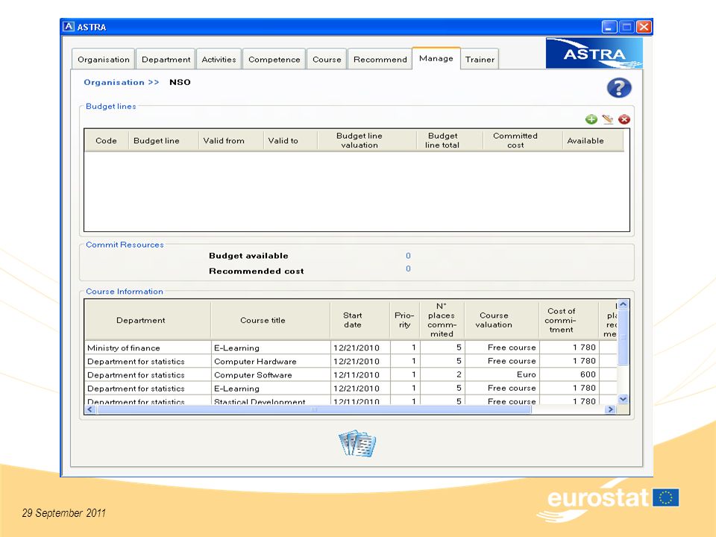Open the Trainer tab

[480, 60]
